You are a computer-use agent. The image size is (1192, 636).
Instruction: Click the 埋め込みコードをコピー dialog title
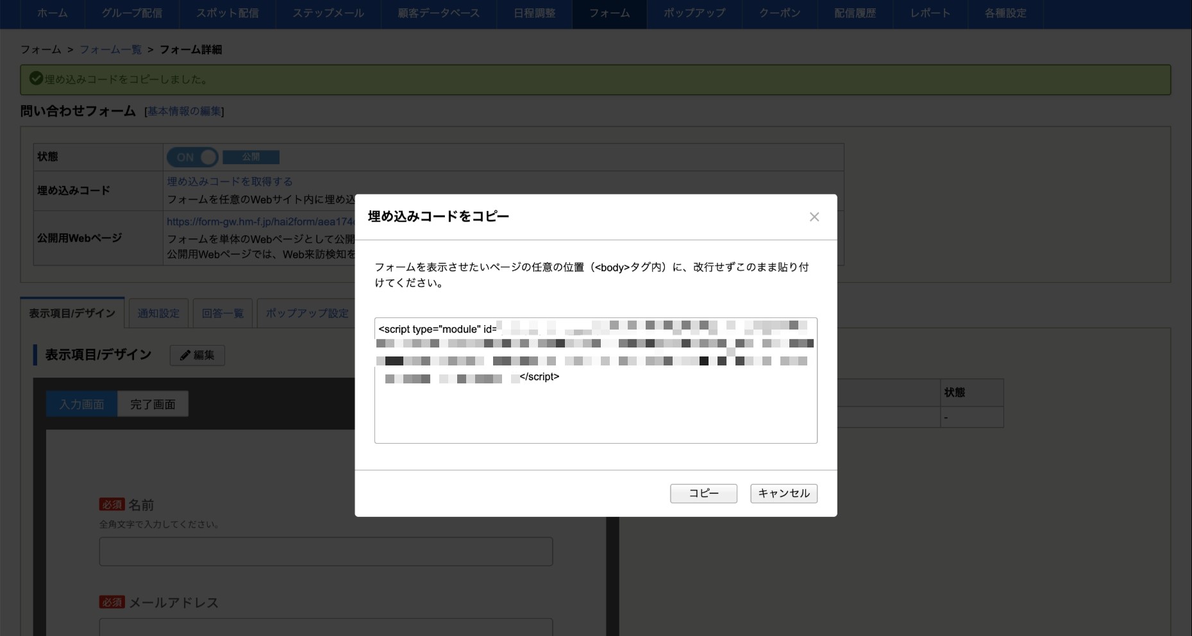tap(439, 217)
